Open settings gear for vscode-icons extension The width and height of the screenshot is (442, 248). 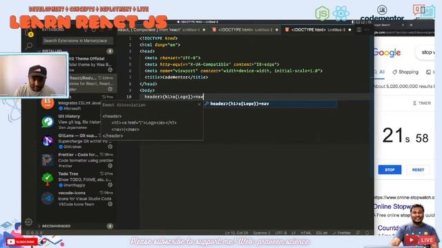(110, 204)
